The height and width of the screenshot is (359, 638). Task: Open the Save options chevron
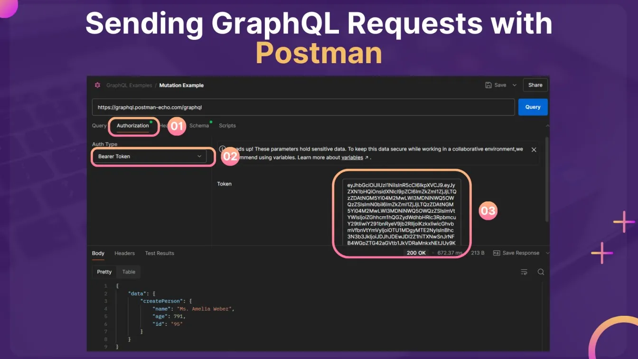coord(514,85)
